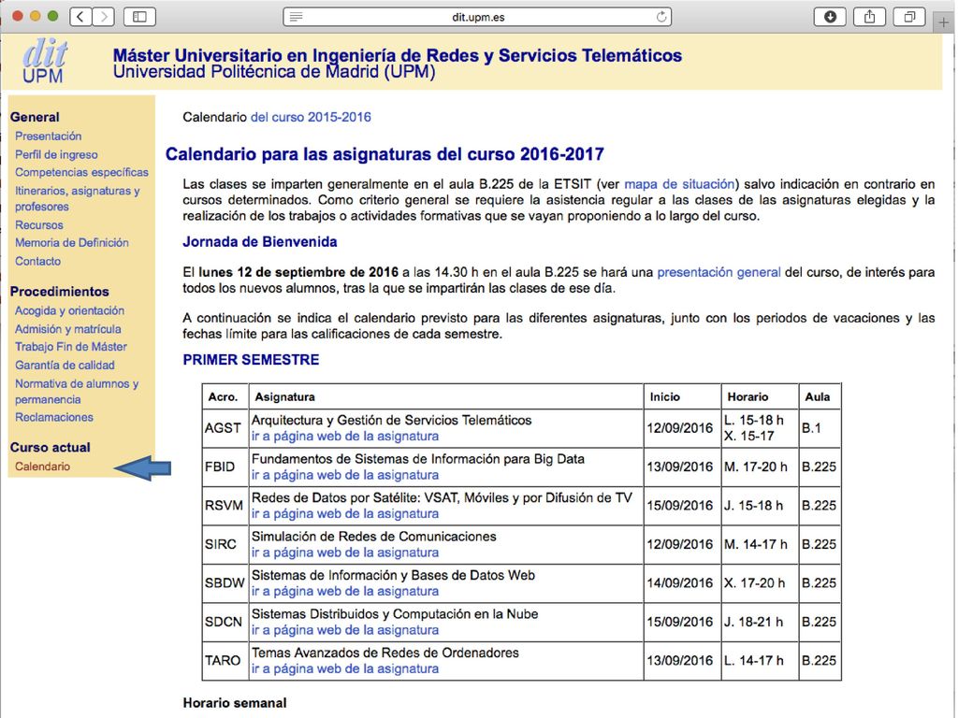958x718 pixels.
Task: Open SDCN course web page link
Action: coord(345,630)
